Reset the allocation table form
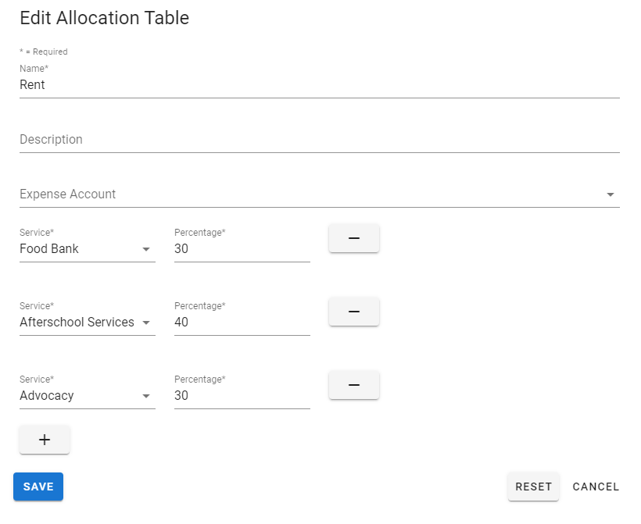Viewport: 641px width, 524px height. click(x=533, y=486)
